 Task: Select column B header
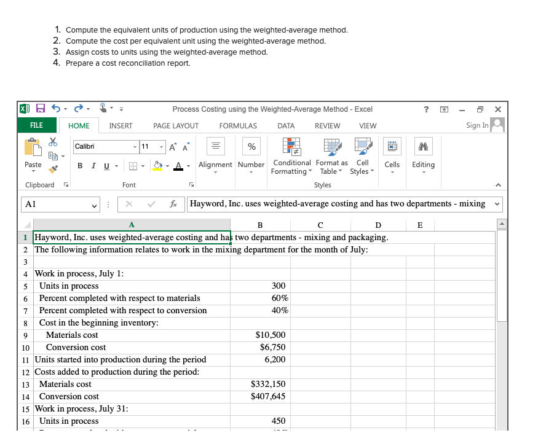[260, 225]
